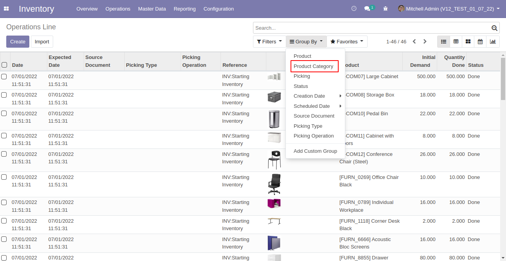Group by Picking Operation option
506x261 pixels.
[x=315, y=136]
